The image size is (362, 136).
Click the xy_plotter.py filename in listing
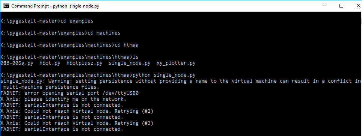[x=176, y=63]
